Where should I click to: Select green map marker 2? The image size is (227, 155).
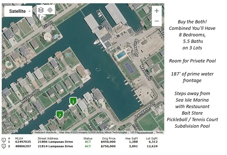point(60,115)
